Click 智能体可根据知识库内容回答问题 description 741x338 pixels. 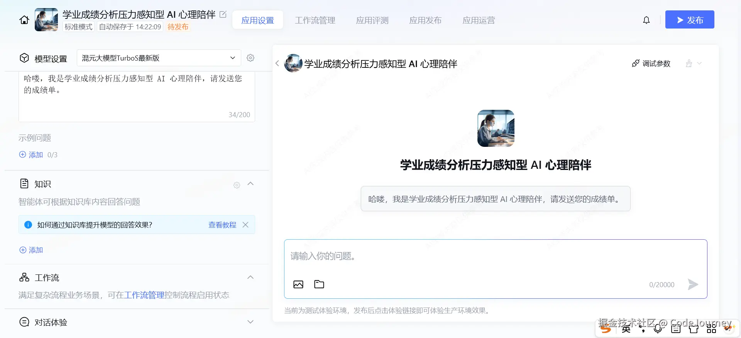[79, 202]
